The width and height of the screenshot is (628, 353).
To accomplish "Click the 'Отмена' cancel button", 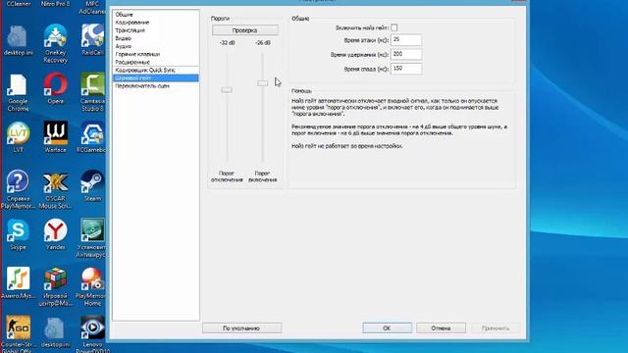I will (x=441, y=328).
